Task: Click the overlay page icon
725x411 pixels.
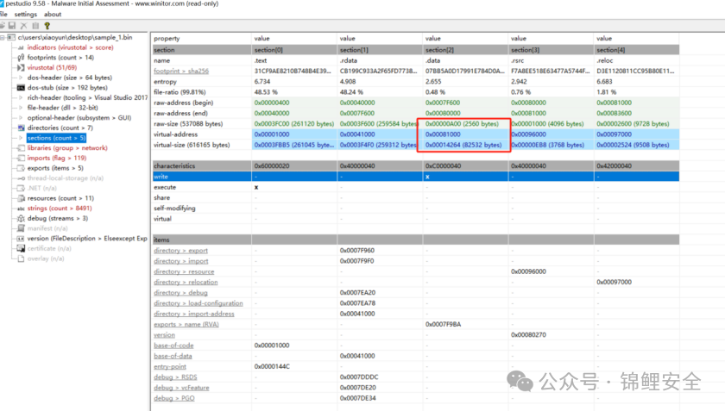Action: click(21, 258)
